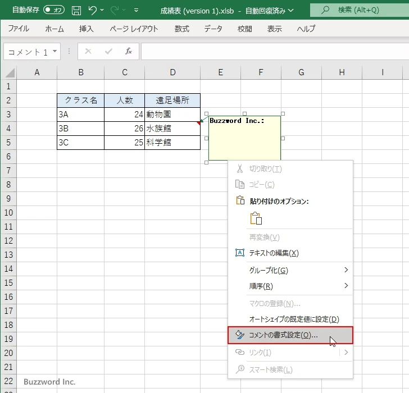Click the paste clipboard icon under 貼り付けのオプション

click(x=256, y=218)
